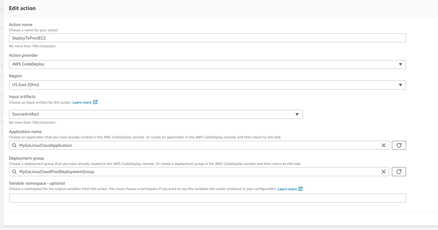The width and height of the screenshot is (438, 230).
Task: Click the Deployment group refresh icon button
Action: (399, 171)
